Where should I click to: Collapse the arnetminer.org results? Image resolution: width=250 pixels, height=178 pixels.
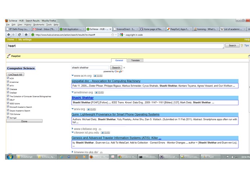coord(73,92)
